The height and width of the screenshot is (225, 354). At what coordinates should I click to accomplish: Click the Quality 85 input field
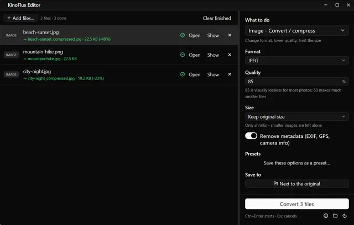[x=296, y=82]
